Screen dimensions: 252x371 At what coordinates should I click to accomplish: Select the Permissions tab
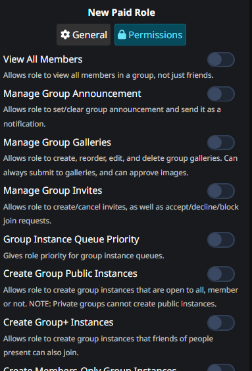click(150, 34)
